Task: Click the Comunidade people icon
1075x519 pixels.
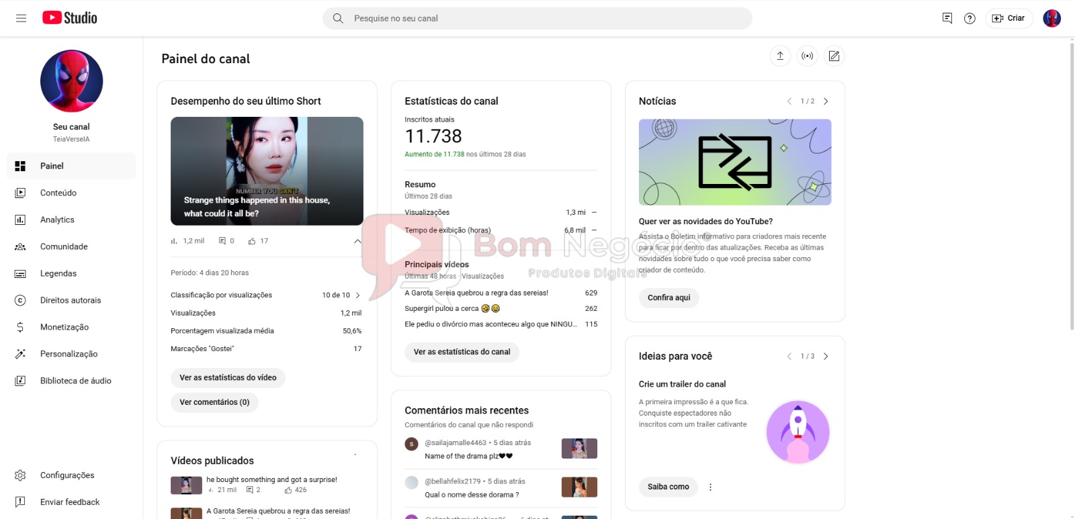Action: coord(20,246)
